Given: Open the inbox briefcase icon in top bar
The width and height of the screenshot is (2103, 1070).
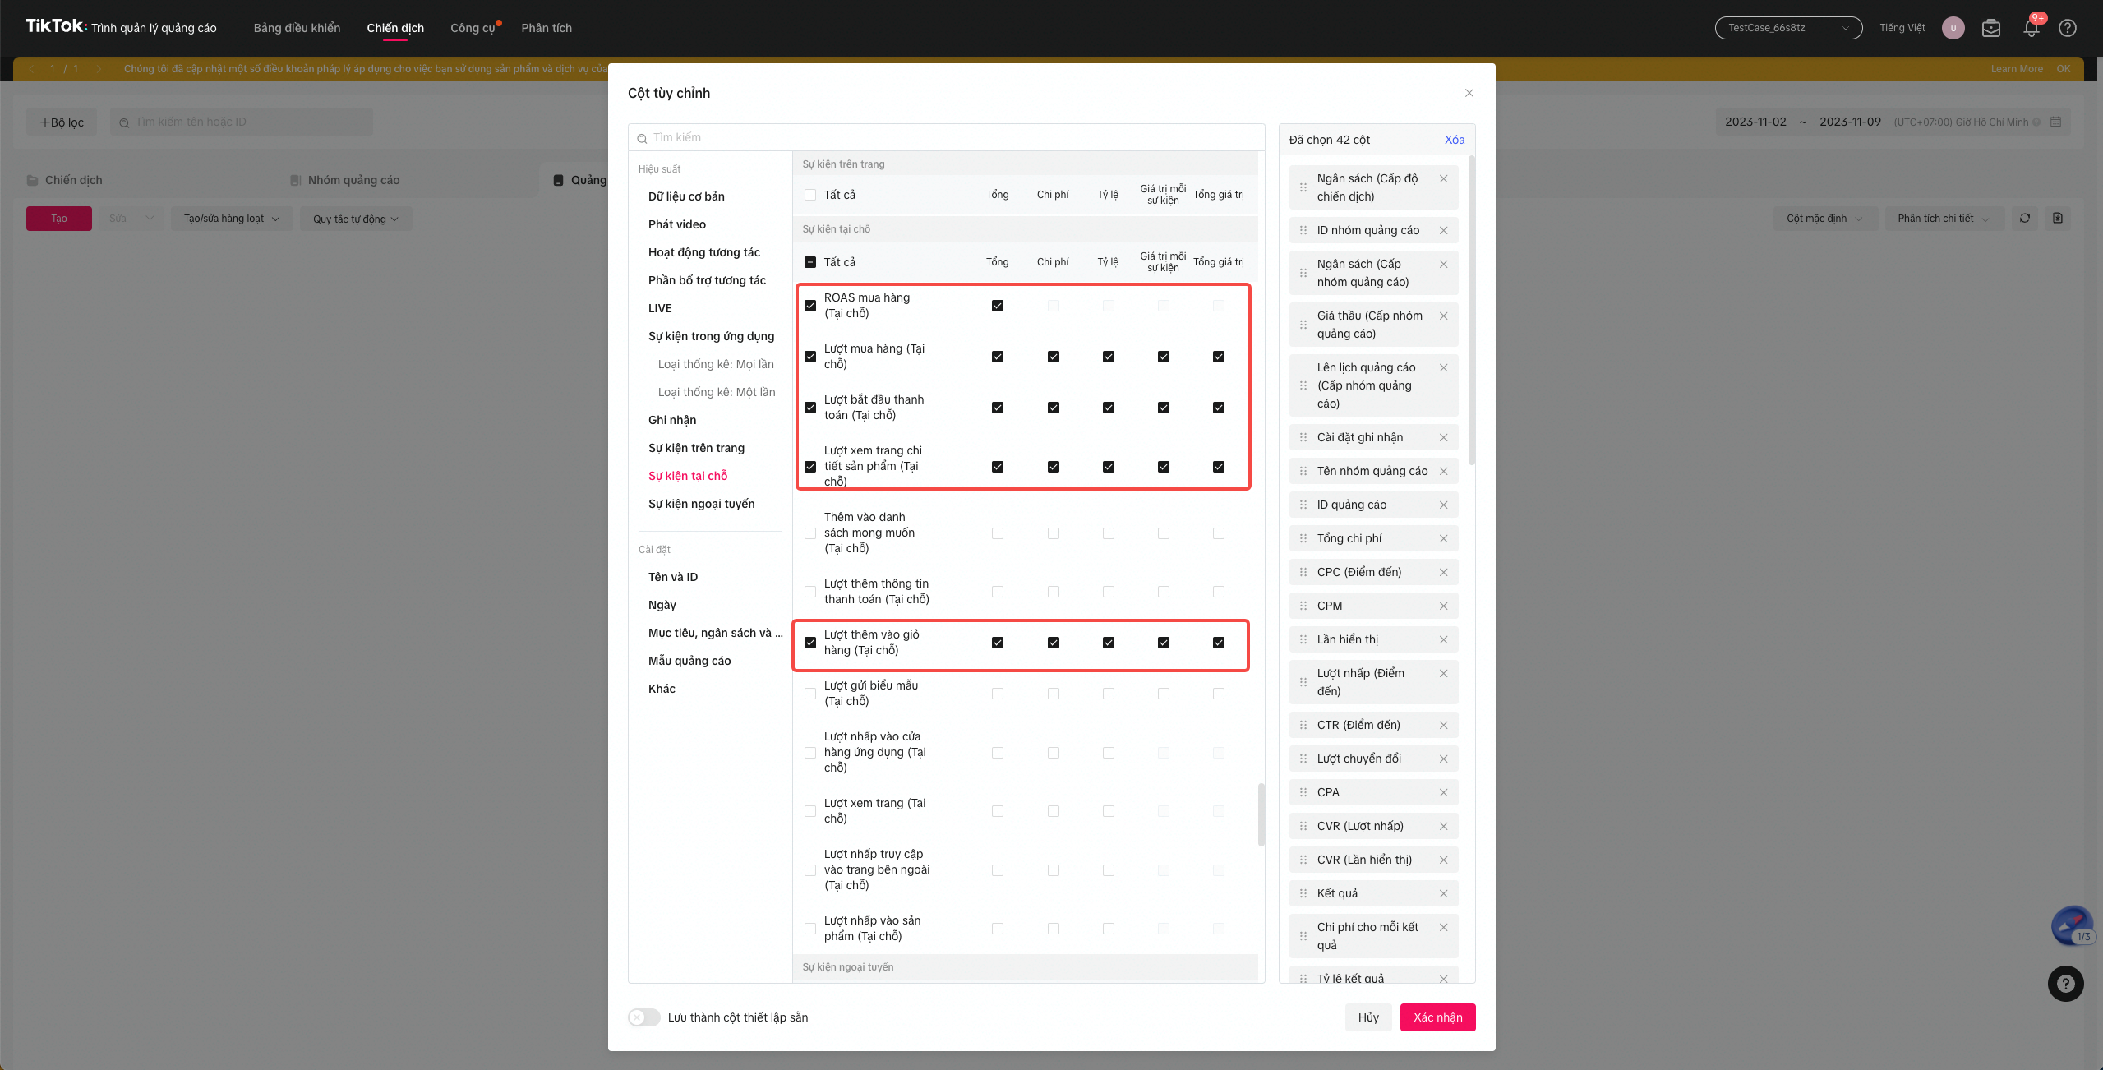Looking at the screenshot, I should tap(1990, 28).
